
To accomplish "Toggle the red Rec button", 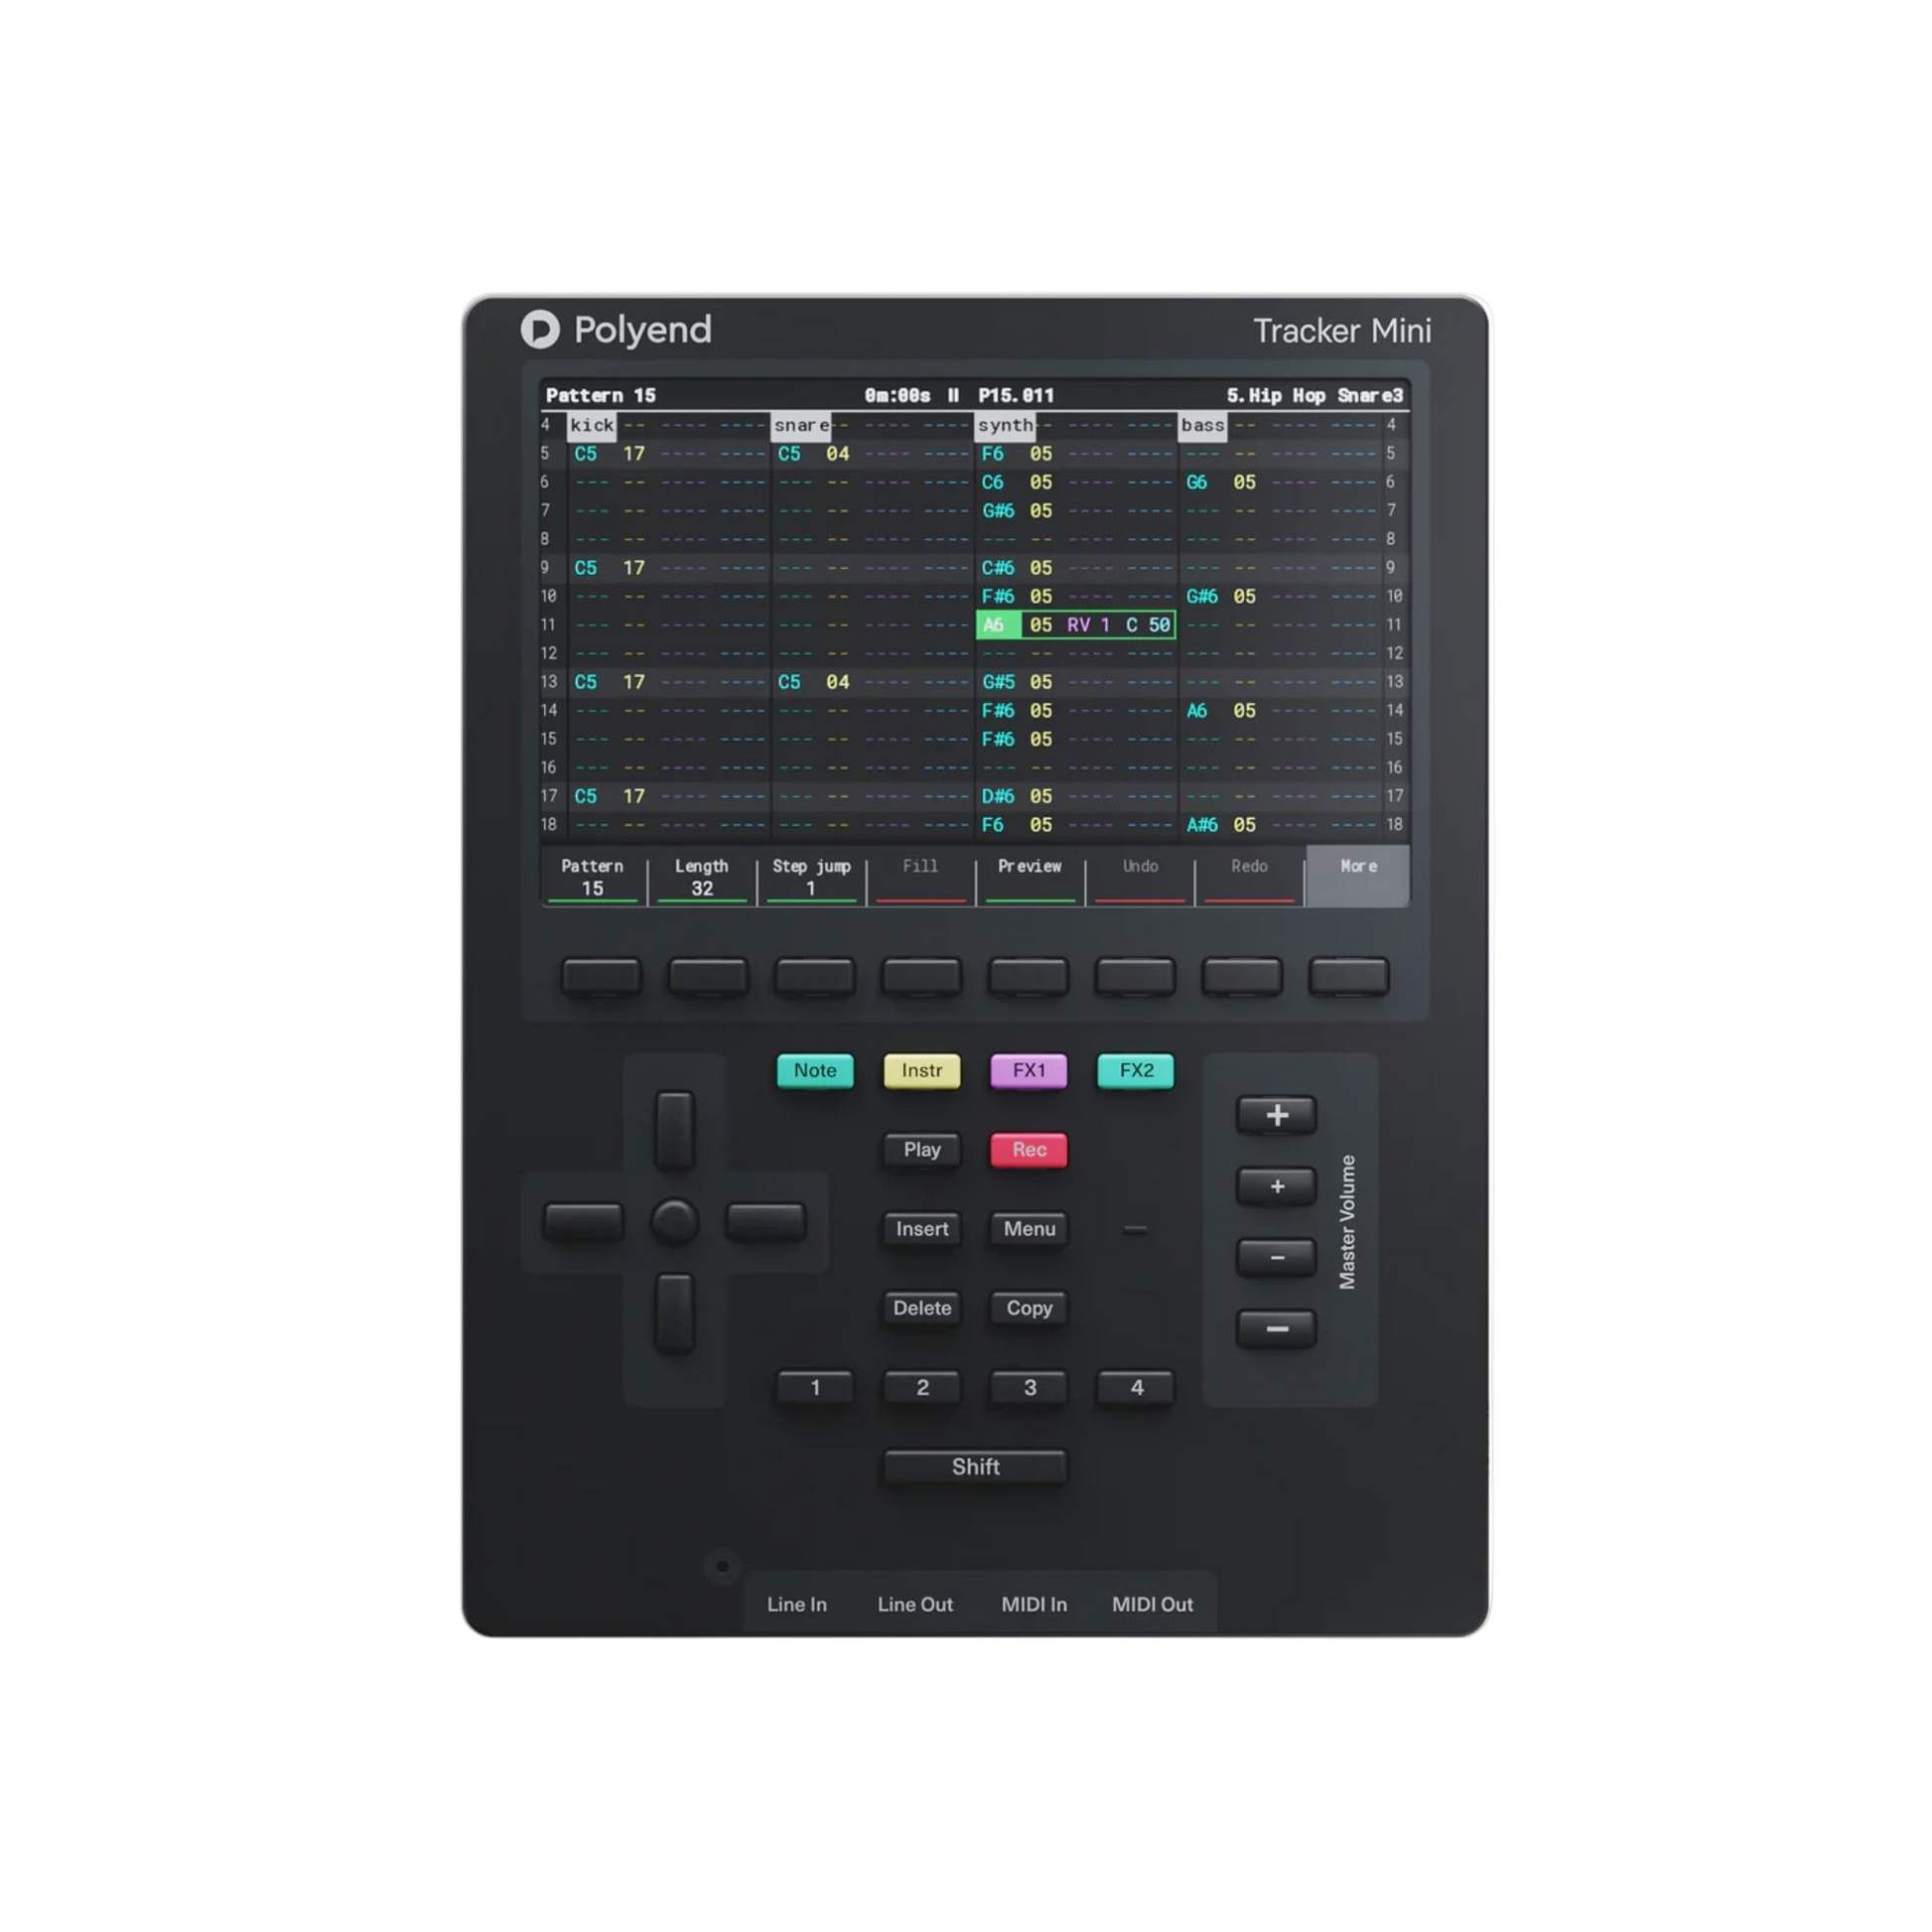I will click(1028, 1150).
